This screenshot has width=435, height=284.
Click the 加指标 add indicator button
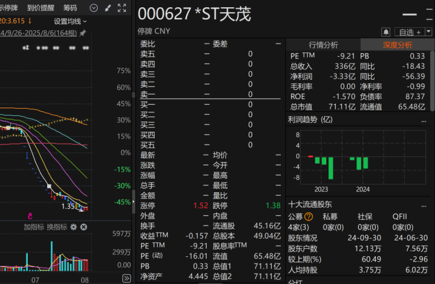[x=34, y=227]
